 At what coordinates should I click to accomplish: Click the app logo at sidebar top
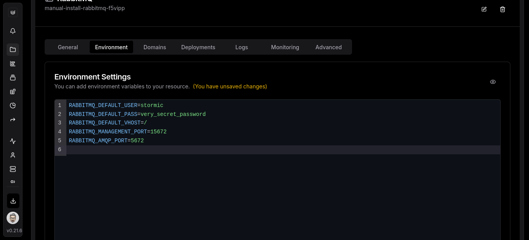point(13,12)
